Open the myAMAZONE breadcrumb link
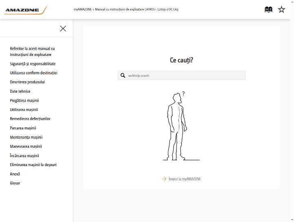This screenshot has width=294, height=222. (82, 9)
